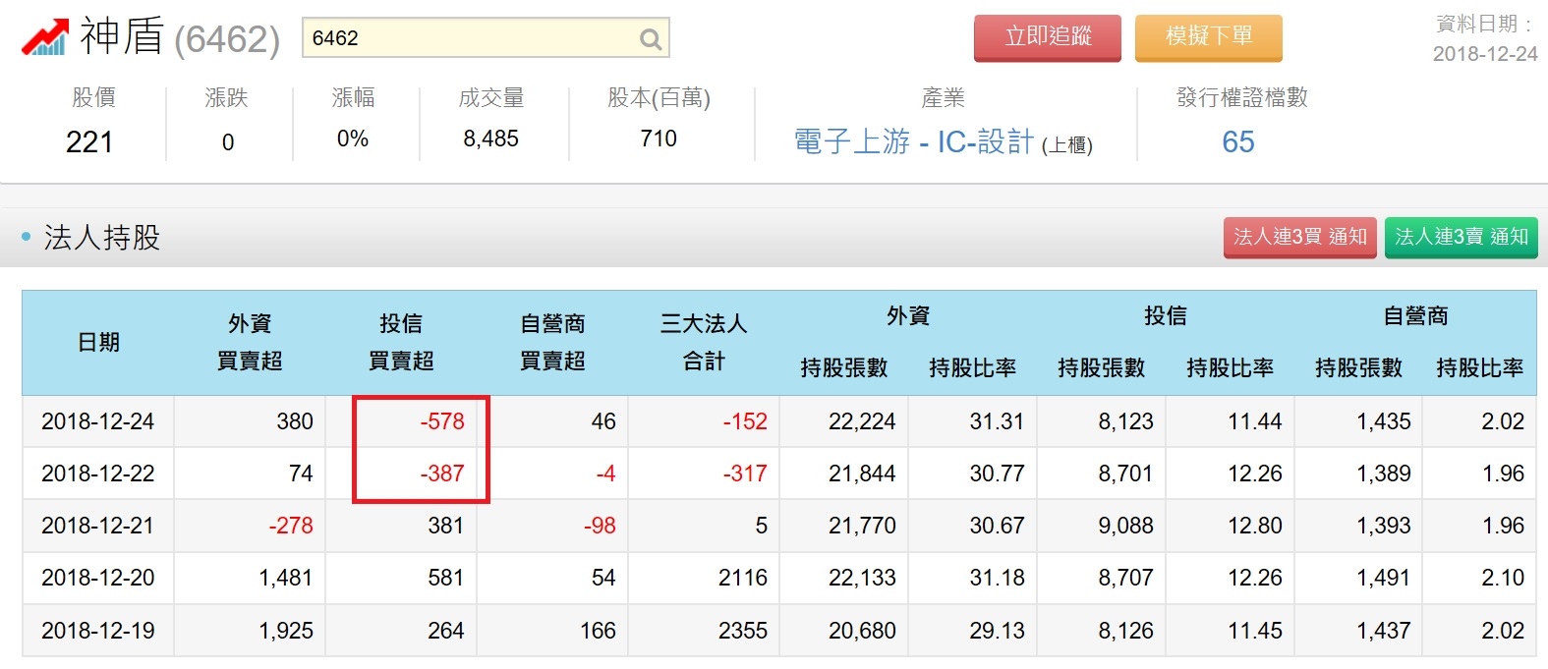Click the 31.31 foreign holding ratio
The height and width of the screenshot is (669, 1548).
click(x=997, y=421)
